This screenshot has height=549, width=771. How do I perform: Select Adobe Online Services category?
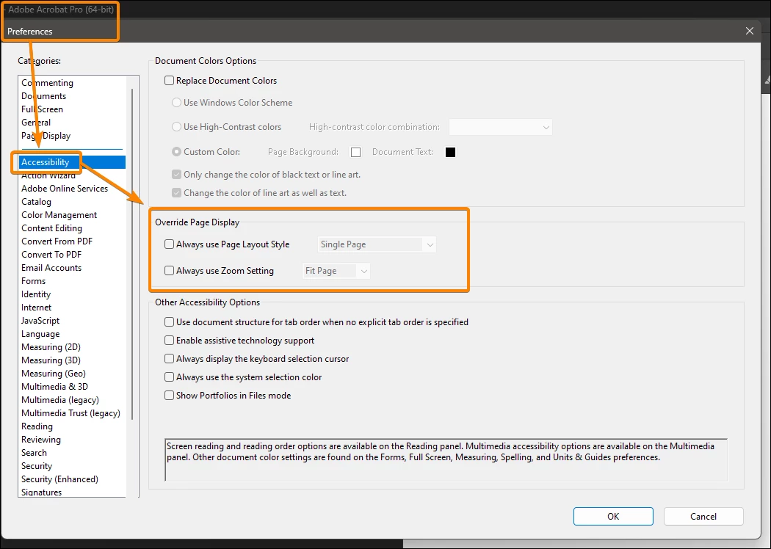pos(65,188)
